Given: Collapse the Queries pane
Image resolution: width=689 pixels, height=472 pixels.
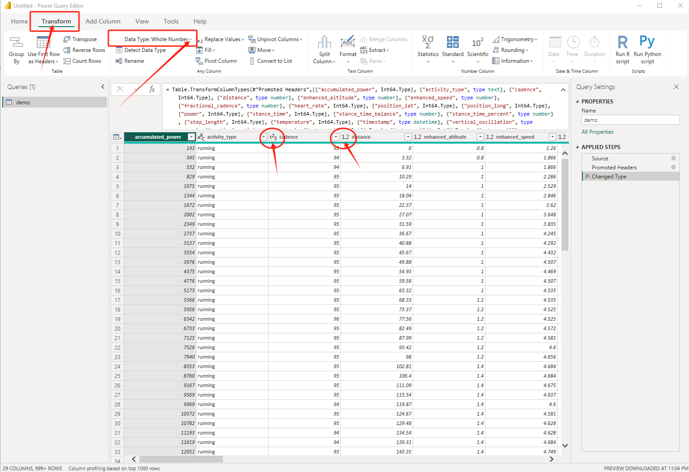Looking at the screenshot, I should point(103,86).
